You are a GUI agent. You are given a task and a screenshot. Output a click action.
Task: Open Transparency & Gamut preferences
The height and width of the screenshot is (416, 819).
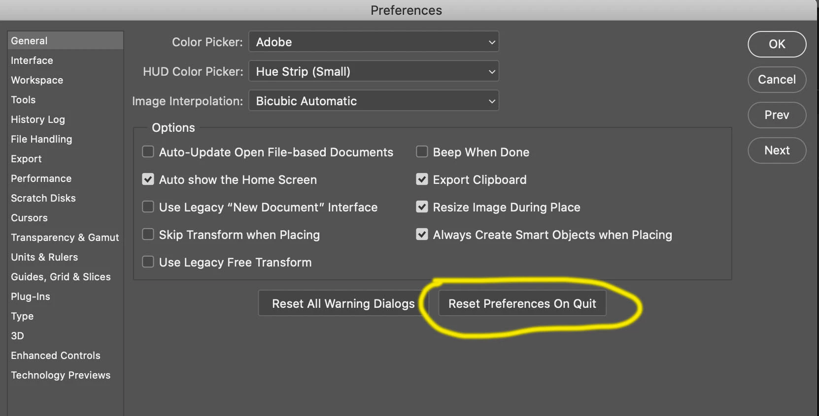[x=65, y=238]
